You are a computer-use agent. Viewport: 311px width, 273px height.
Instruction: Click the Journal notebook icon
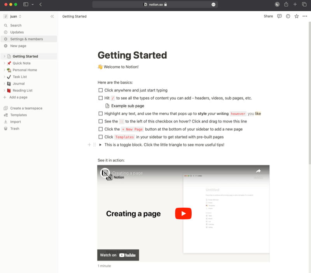(9, 84)
